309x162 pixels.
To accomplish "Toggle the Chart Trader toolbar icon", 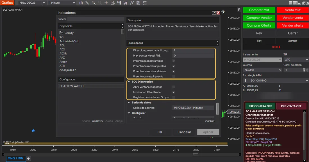I will point(119,3).
